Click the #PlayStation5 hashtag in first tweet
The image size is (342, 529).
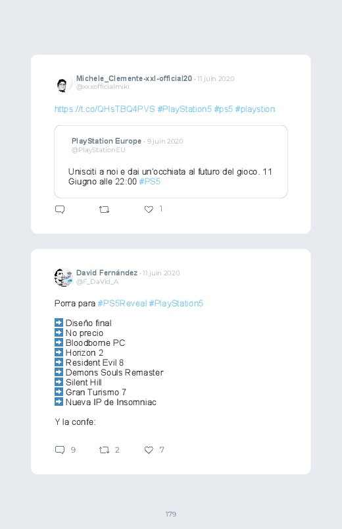click(x=185, y=109)
